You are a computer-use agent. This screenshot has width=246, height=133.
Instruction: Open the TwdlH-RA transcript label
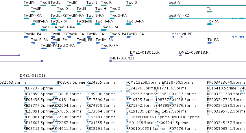104,21
